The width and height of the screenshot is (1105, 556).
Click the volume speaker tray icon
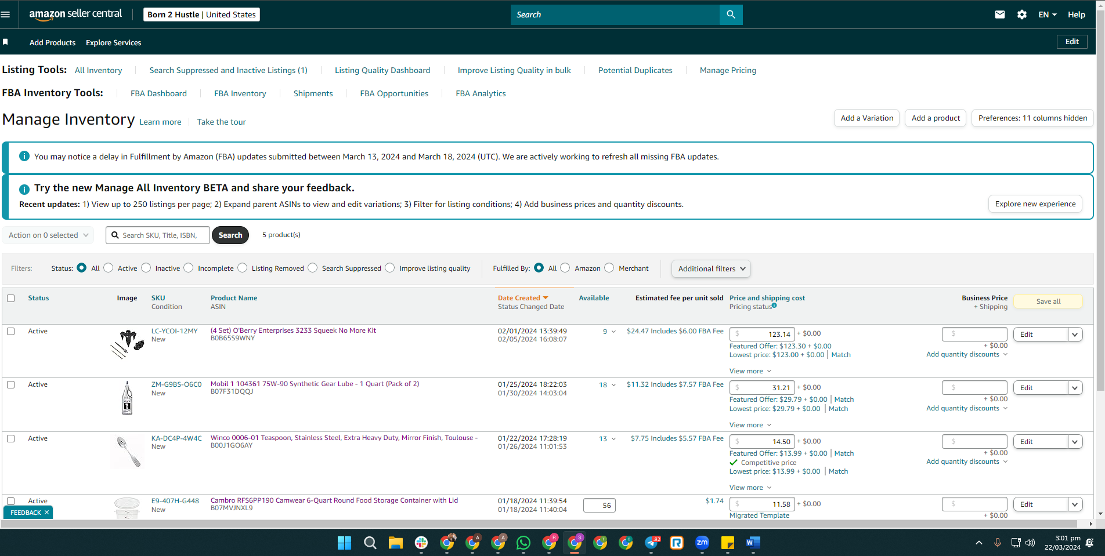(x=1030, y=543)
